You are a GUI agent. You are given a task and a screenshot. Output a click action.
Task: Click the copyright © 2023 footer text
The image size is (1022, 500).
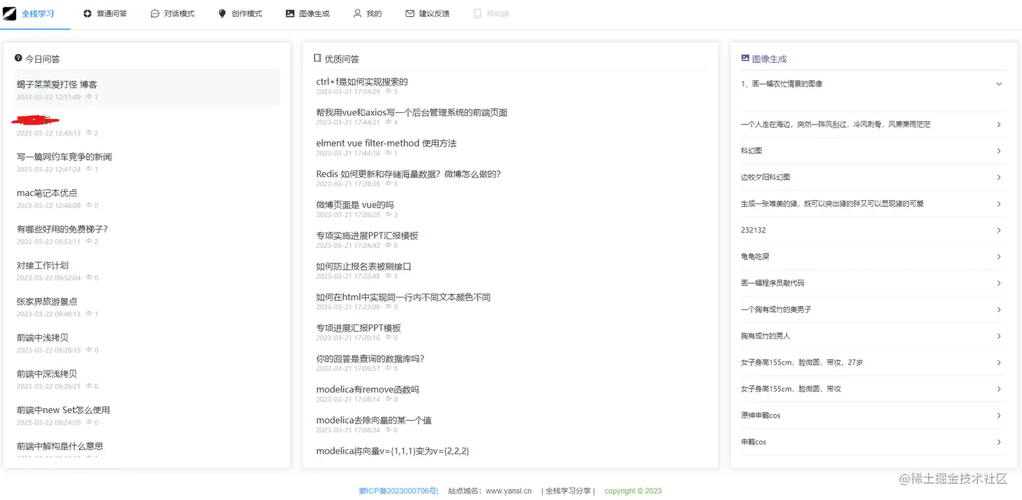(633, 491)
